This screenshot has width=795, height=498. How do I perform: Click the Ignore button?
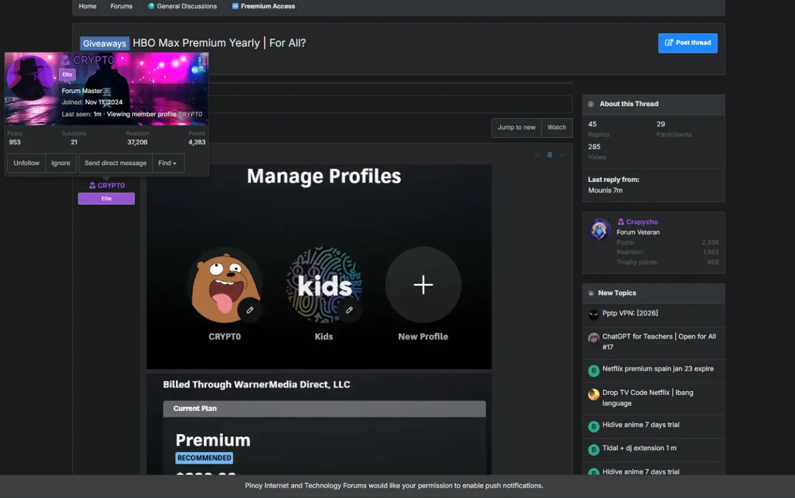pyautogui.click(x=61, y=163)
